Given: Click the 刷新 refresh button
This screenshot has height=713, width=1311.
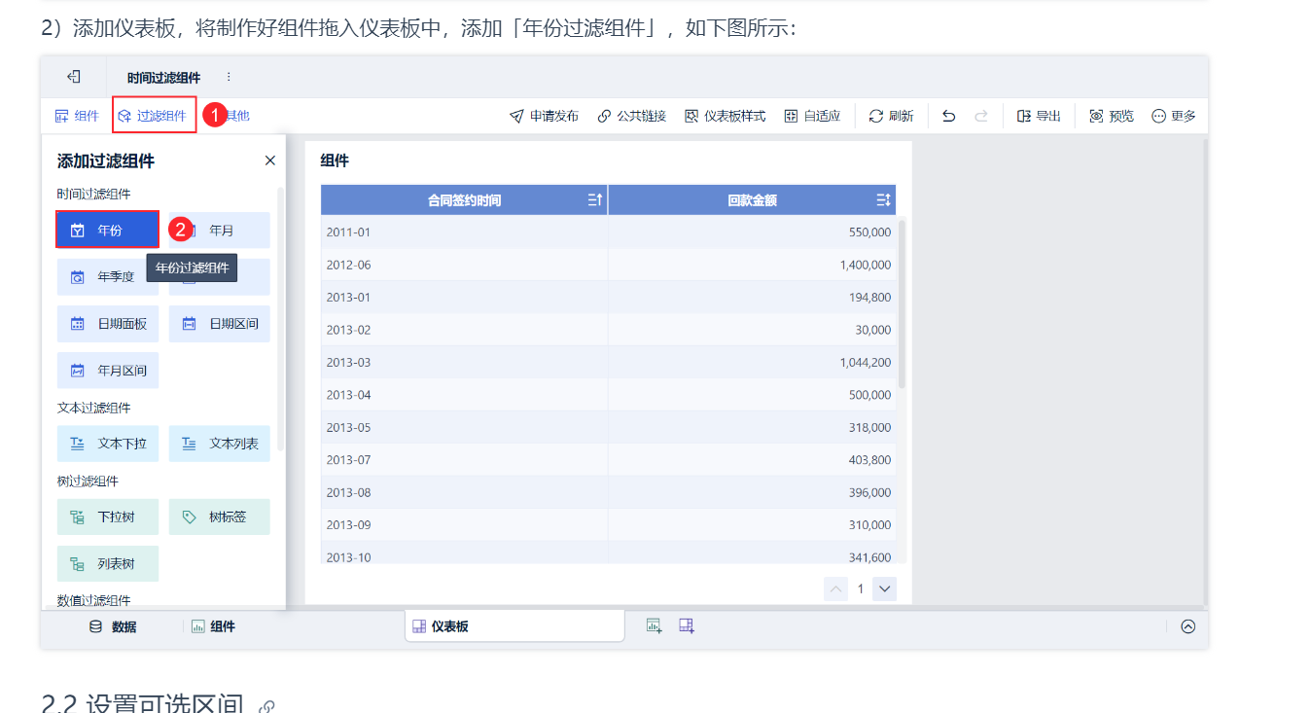Looking at the screenshot, I should point(891,116).
